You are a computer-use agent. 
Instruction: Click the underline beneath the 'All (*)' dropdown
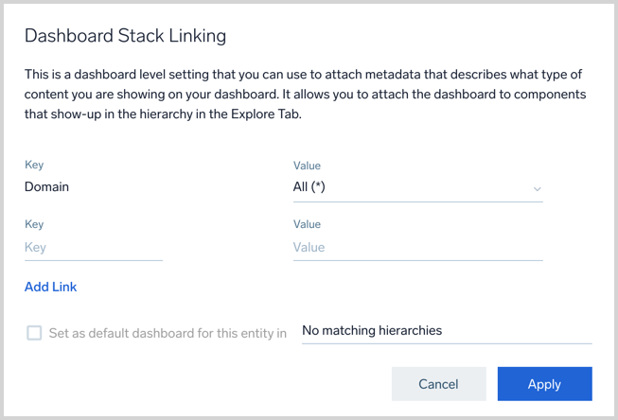[417, 201]
